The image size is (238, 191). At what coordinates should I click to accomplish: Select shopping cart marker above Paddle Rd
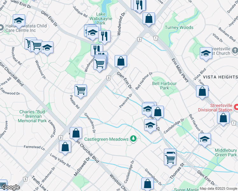(81, 91)
